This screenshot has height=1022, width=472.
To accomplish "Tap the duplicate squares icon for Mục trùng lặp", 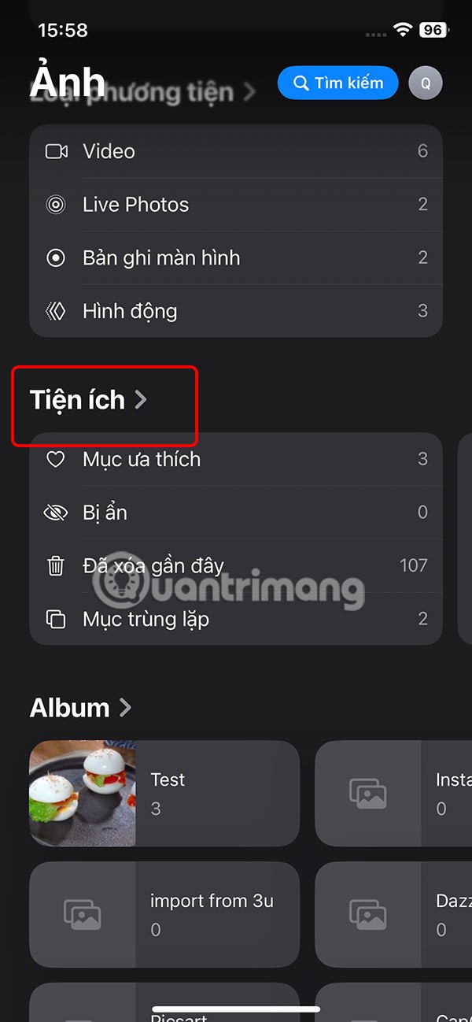I will pos(56,619).
